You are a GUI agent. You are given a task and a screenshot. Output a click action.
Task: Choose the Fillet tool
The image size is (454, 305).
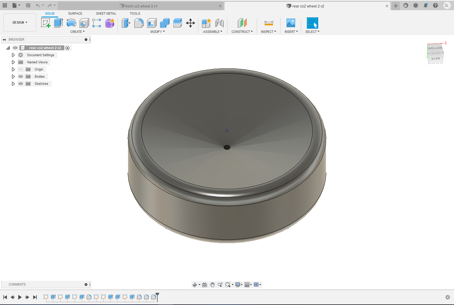point(139,23)
